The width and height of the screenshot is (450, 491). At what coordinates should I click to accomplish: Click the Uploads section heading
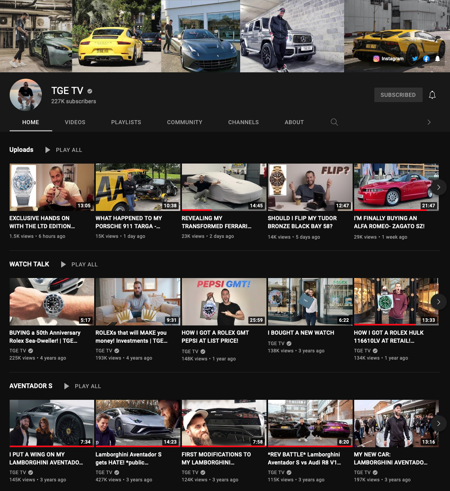click(x=21, y=149)
